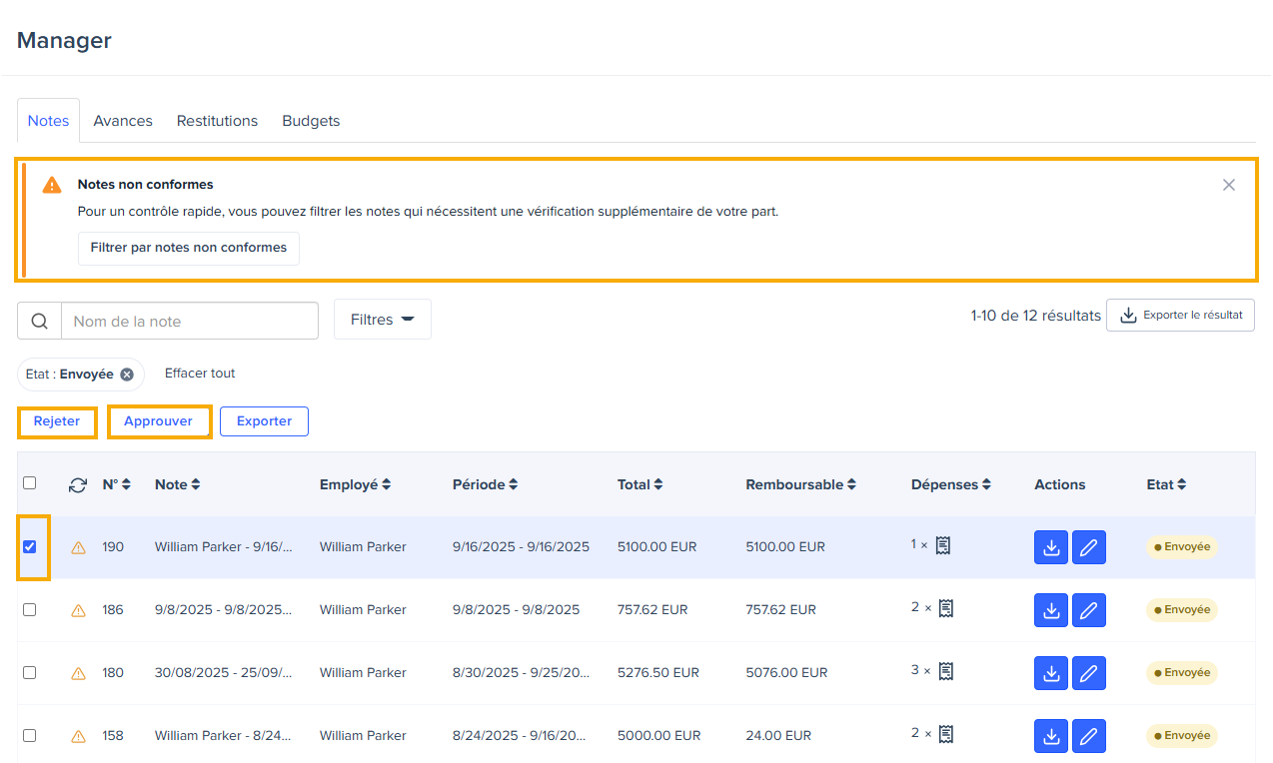This screenshot has height=763, width=1273.
Task: Download note 180 using the download icon
Action: click(x=1050, y=673)
